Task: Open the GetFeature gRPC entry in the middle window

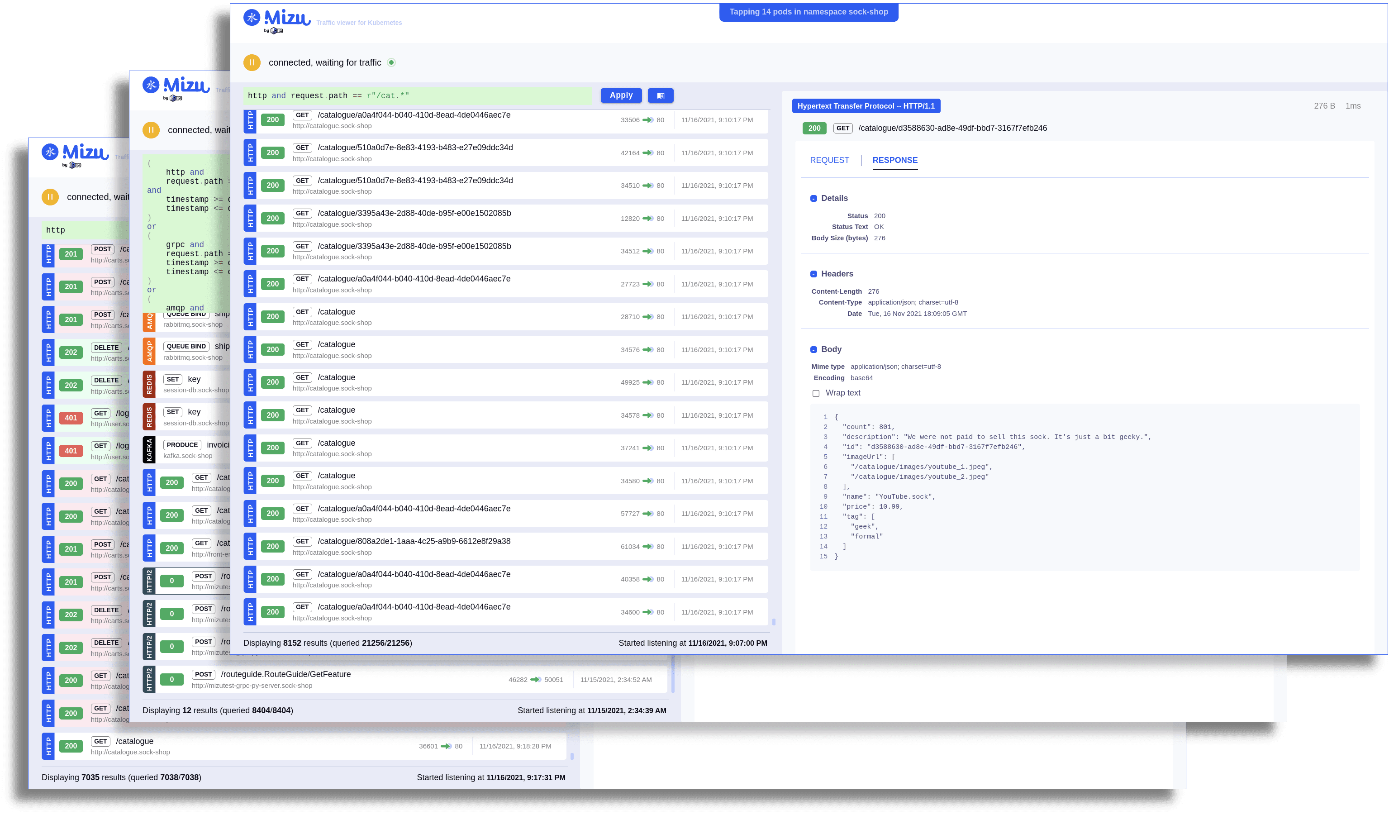Action: pyautogui.click(x=404, y=679)
